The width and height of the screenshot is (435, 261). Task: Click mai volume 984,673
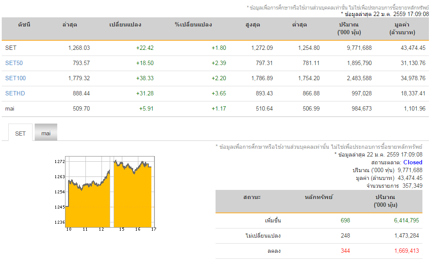(x=361, y=108)
